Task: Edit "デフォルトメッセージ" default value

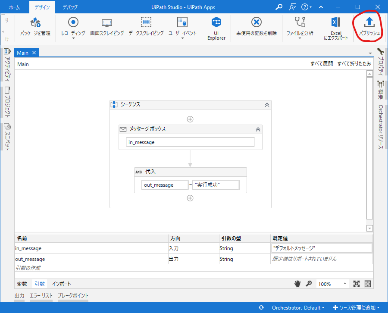Action: click(322, 248)
